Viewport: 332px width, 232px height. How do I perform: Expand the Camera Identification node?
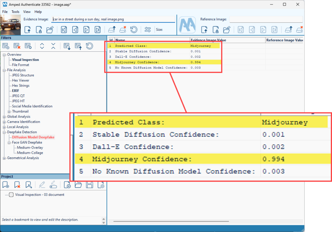point(4,122)
